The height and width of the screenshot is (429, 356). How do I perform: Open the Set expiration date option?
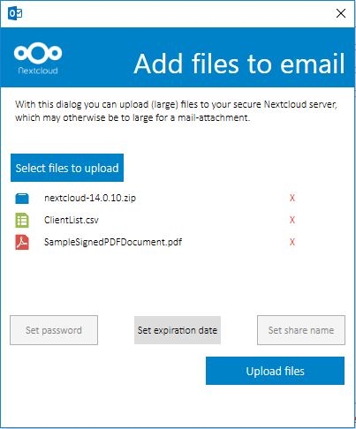pos(178,330)
